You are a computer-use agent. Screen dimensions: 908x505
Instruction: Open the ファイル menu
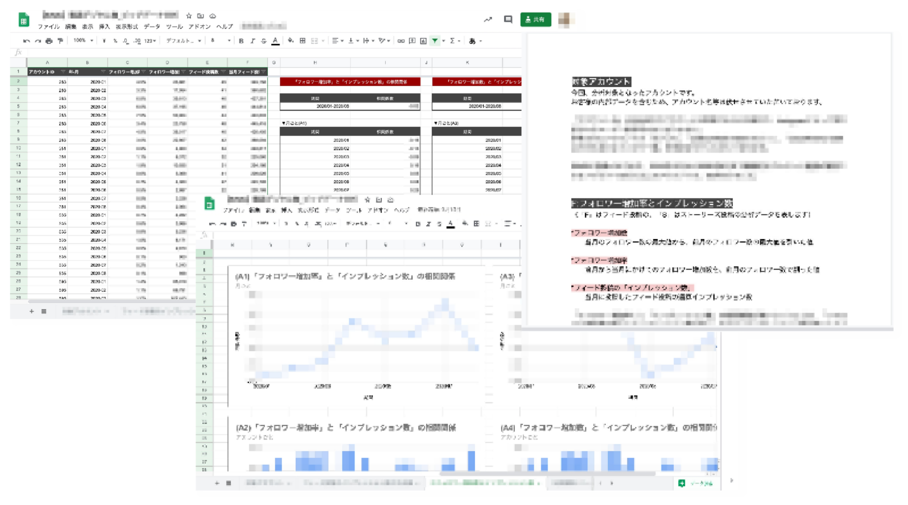[x=48, y=27]
